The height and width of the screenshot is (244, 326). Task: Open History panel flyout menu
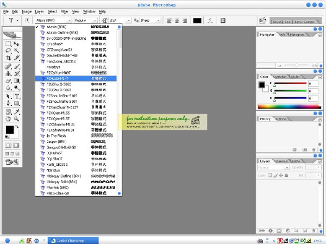320,120
